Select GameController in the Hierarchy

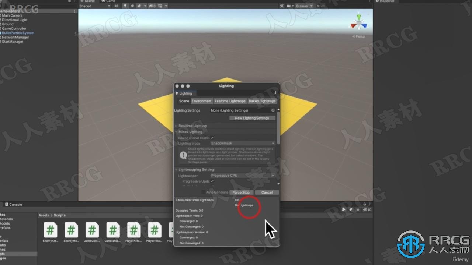tap(14, 29)
